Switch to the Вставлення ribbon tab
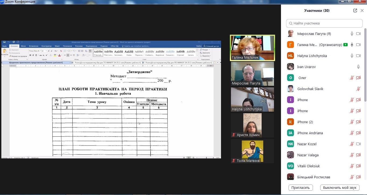The width and height of the screenshot is (367, 195). (34, 46)
